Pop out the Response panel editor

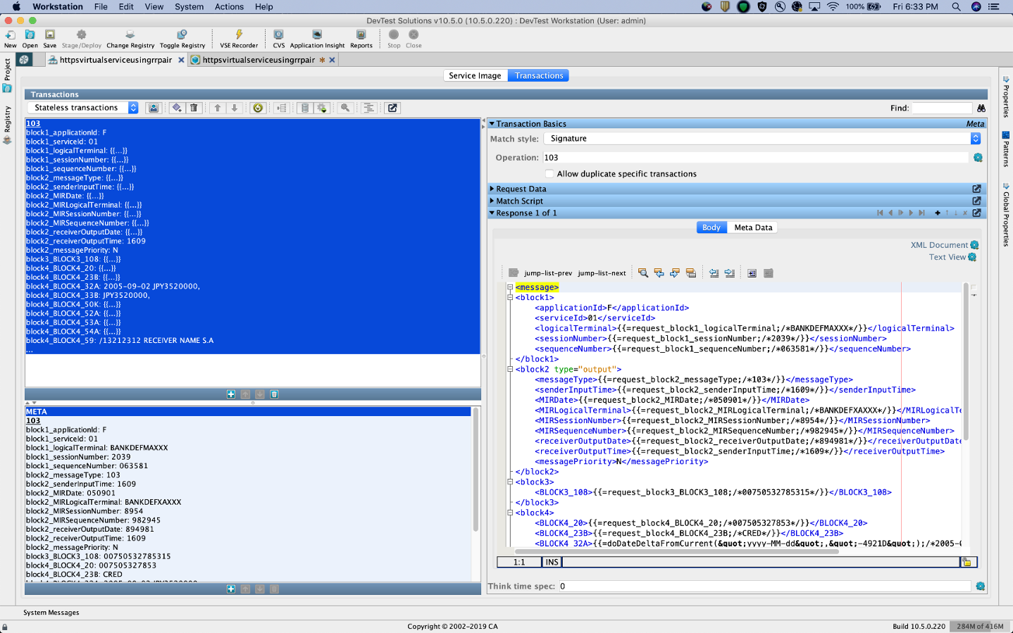click(976, 213)
